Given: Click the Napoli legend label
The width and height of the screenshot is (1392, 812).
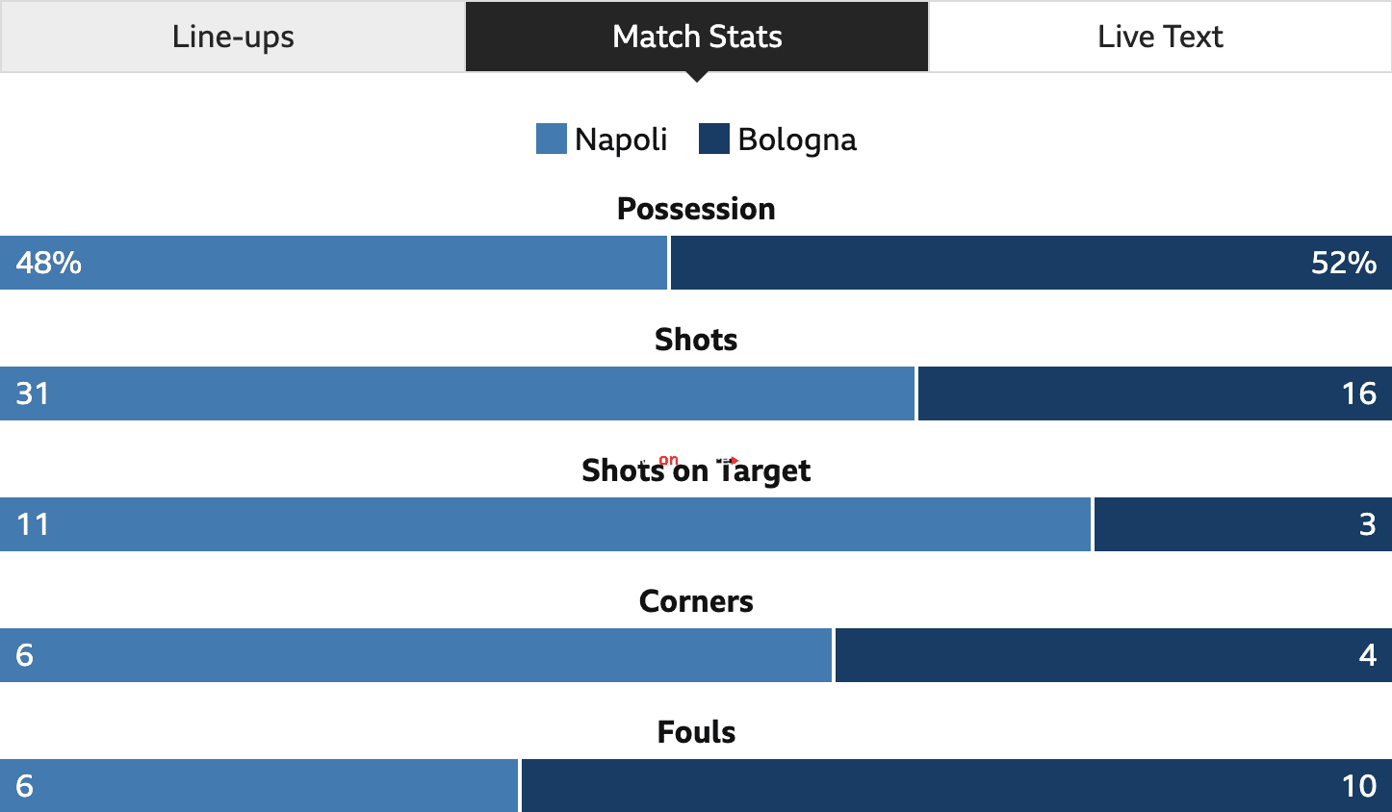Looking at the screenshot, I should pyautogui.click(x=621, y=140).
